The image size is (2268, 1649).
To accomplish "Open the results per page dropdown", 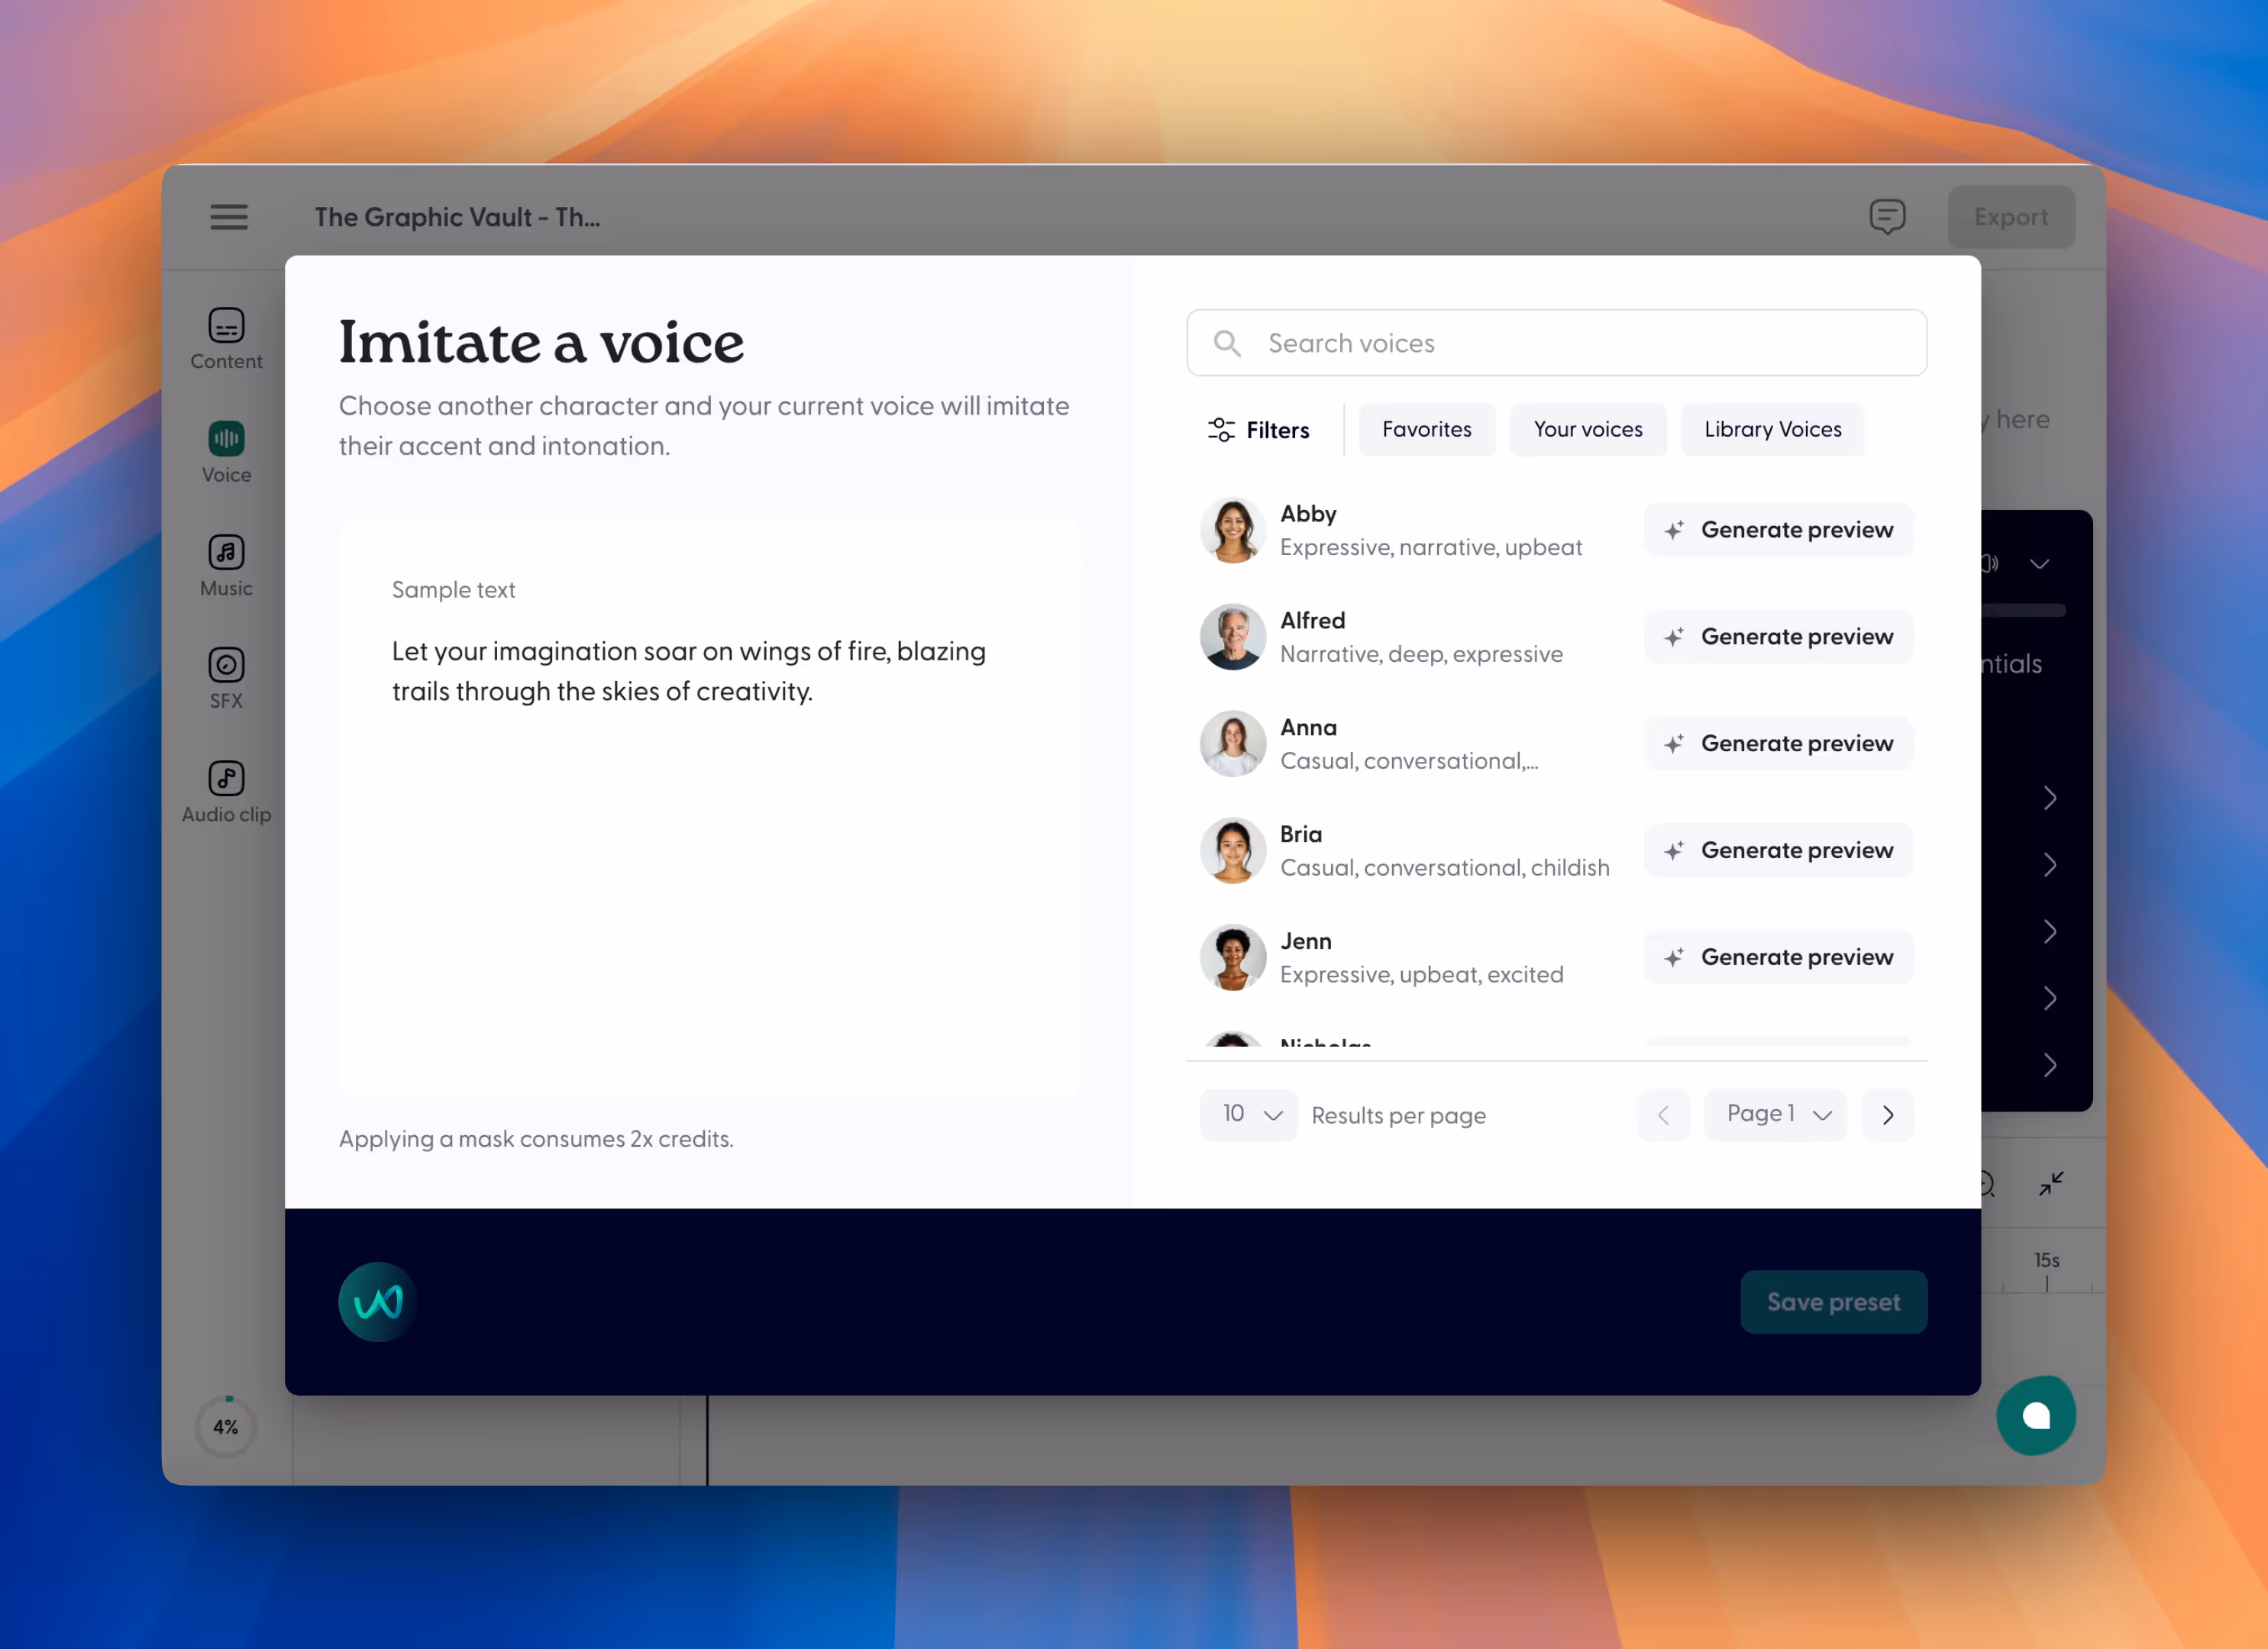I will pyautogui.click(x=1248, y=1115).
